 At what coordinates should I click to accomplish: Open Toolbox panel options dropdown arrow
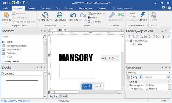tap(38, 31)
